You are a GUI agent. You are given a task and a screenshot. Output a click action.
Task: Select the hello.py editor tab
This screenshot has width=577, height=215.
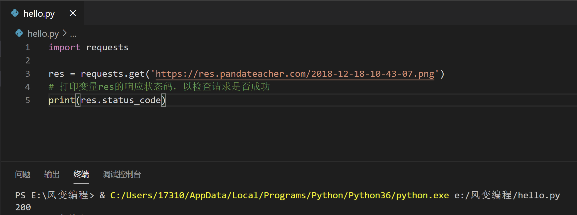click(x=42, y=13)
